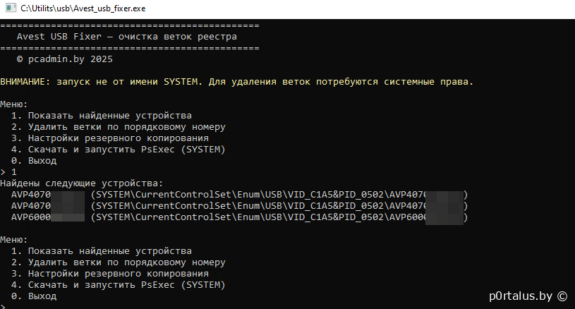Click the console app icon in title bar
This screenshot has width=575, height=309.
(x=8, y=8)
